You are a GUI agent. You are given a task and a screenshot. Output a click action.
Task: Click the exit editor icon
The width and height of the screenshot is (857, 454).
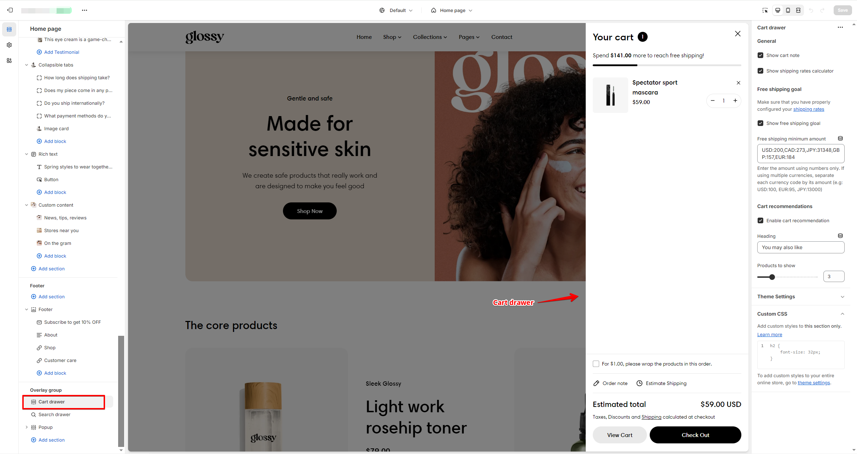pyautogui.click(x=10, y=10)
